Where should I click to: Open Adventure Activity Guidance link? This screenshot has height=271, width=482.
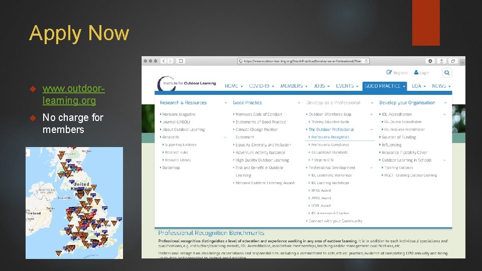[261, 153]
